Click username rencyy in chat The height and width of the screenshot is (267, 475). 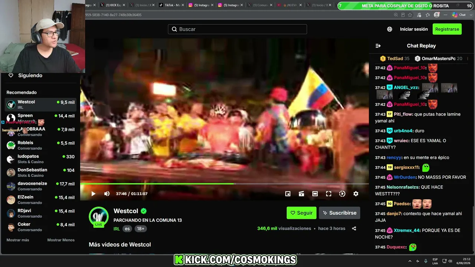(x=394, y=158)
